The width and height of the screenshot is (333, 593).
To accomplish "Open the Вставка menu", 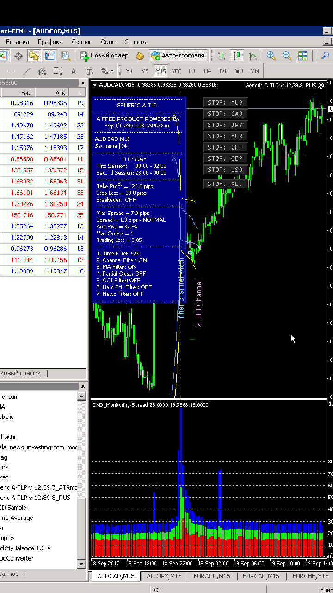I will (17, 42).
